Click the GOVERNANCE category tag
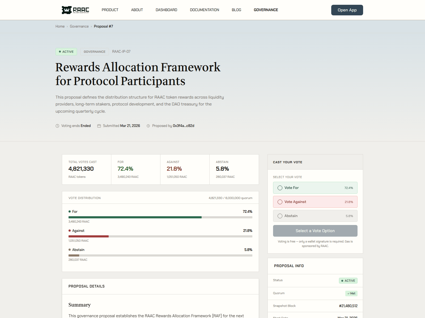This screenshot has height=318, width=425. pyautogui.click(x=95, y=52)
